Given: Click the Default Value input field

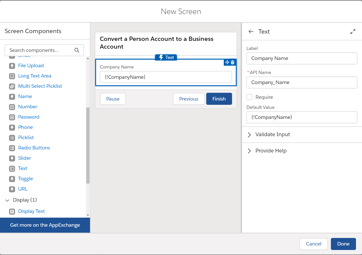Looking at the screenshot, I should [302, 117].
